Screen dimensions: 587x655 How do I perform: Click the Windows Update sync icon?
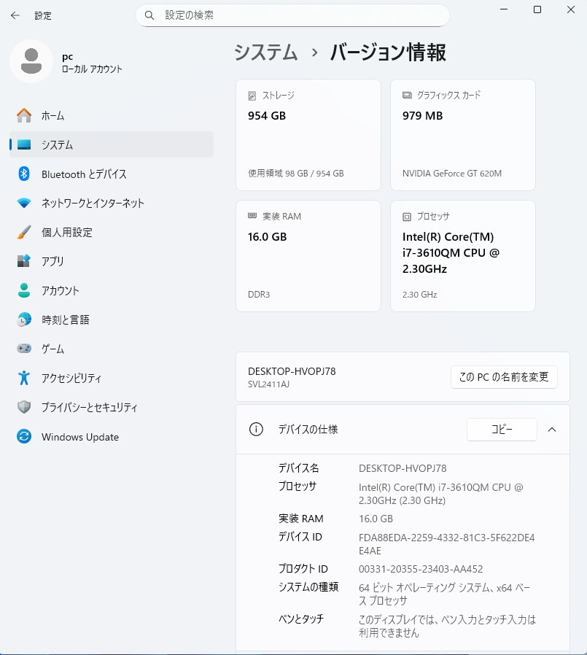[24, 437]
